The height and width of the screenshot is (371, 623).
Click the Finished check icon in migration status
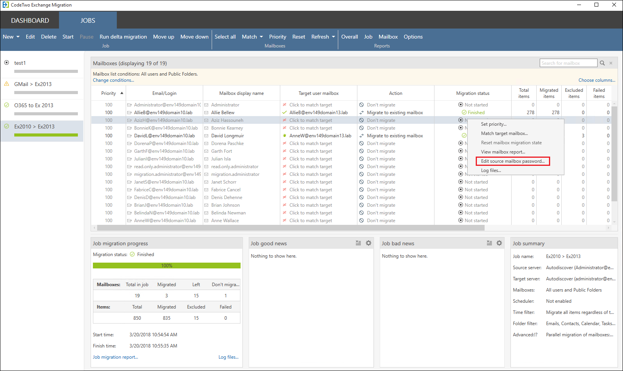[x=132, y=255]
